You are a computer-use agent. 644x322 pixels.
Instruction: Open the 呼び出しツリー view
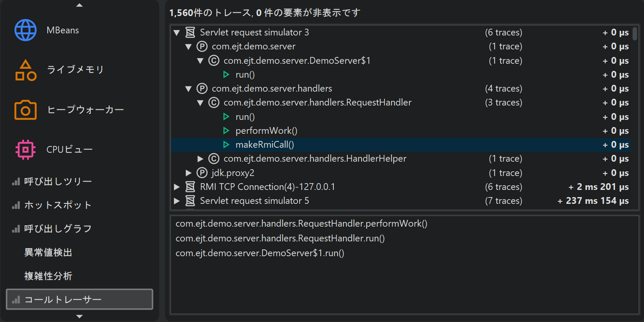pos(58,181)
